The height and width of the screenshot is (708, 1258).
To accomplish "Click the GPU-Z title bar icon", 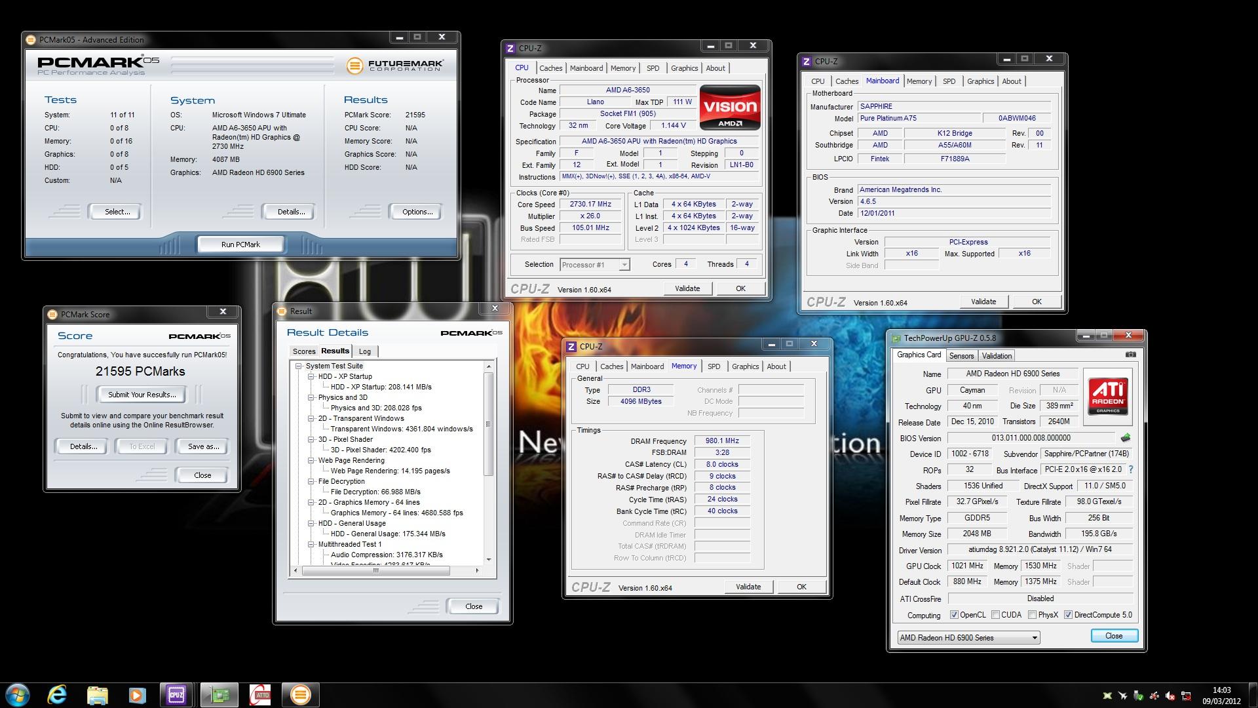I will coord(896,338).
